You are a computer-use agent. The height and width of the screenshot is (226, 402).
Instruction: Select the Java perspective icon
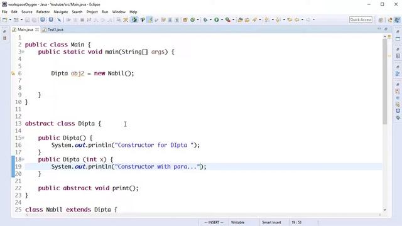tap(397, 20)
